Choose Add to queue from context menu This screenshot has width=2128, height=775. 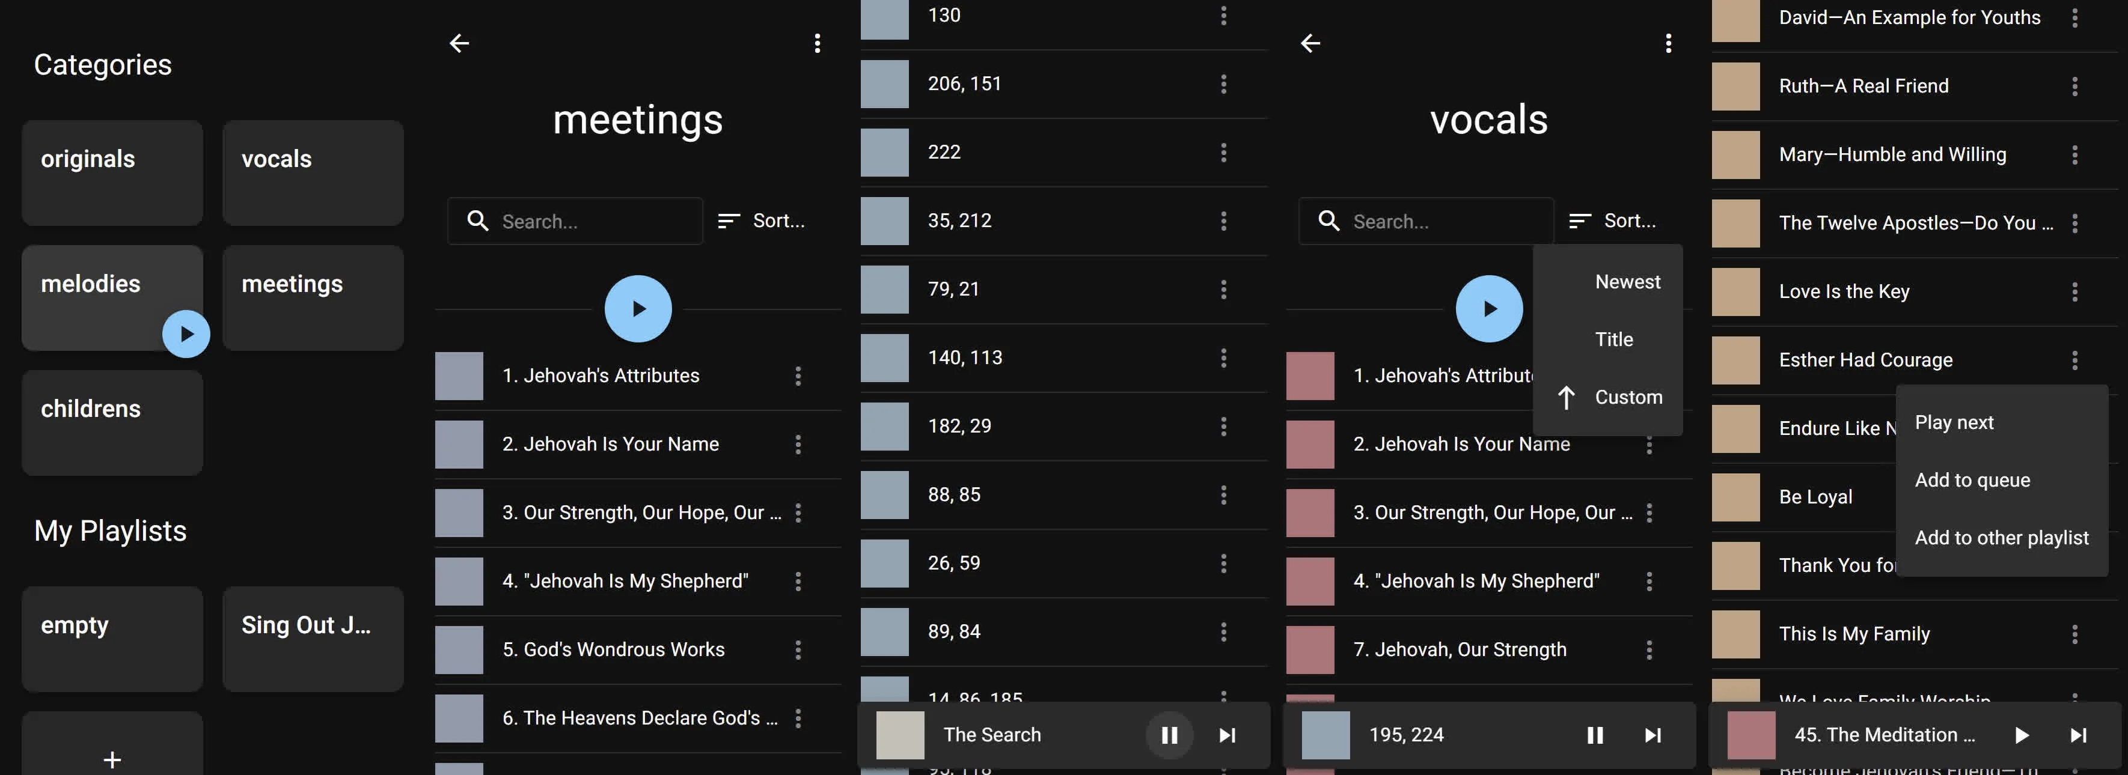[2002, 481]
